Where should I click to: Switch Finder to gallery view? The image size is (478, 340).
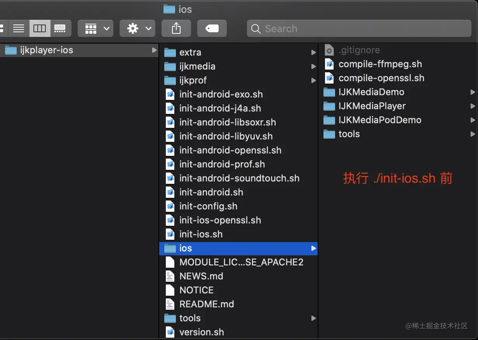pos(61,28)
